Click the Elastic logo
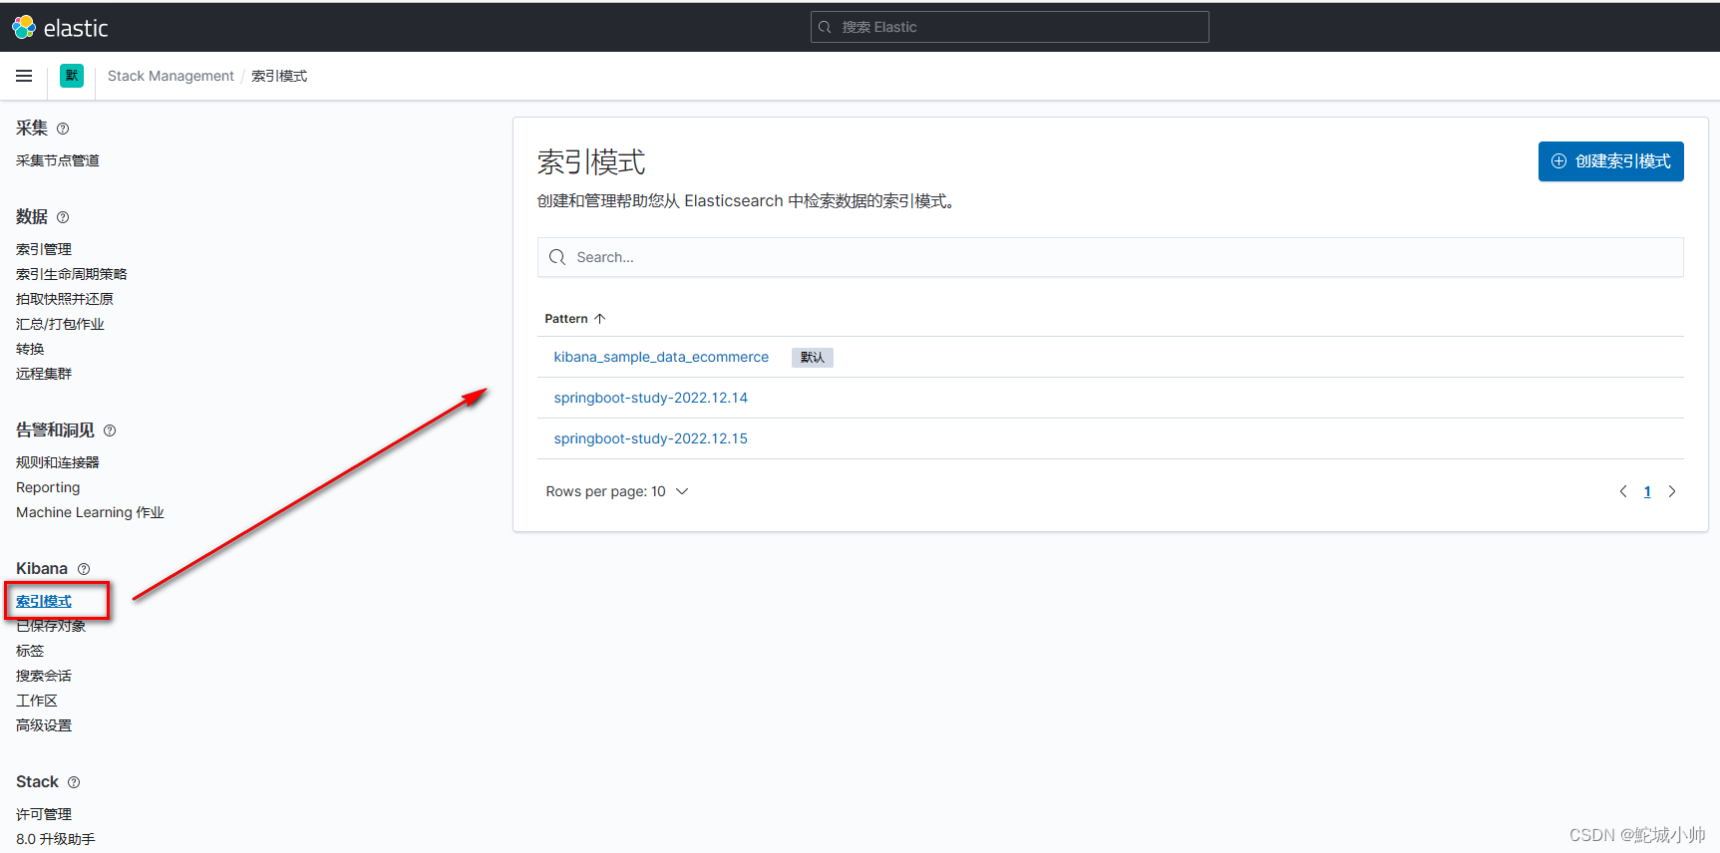The width and height of the screenshot is (1720, 853). click(x=60, y=28)
